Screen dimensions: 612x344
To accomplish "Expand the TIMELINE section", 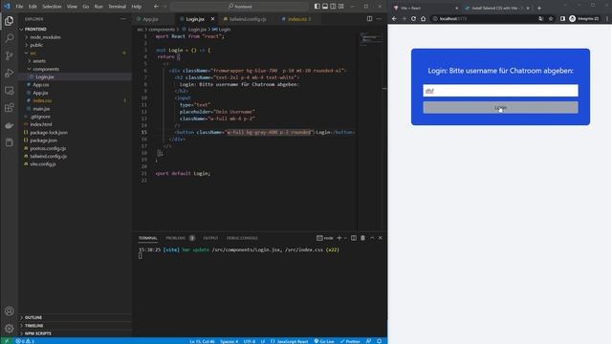I will click(x=34, y=325).
